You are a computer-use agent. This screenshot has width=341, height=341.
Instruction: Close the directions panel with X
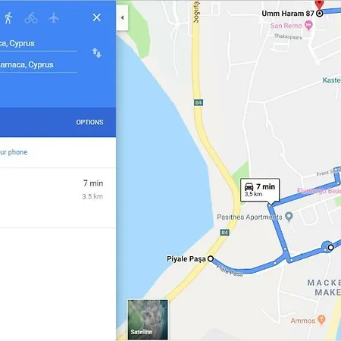tap(96, 17)
